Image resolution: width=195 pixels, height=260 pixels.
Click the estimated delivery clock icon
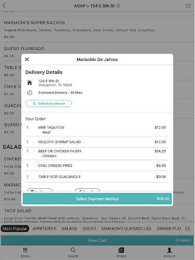tap(30, 93)
